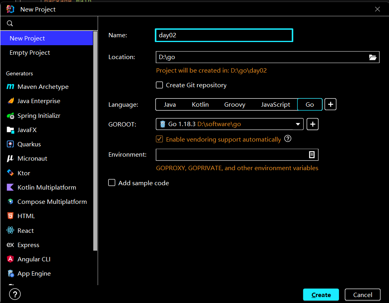Click the IntelliJ logo in the title bar
The height and width of the screenshot is (303, 389).
click(10, 9)
